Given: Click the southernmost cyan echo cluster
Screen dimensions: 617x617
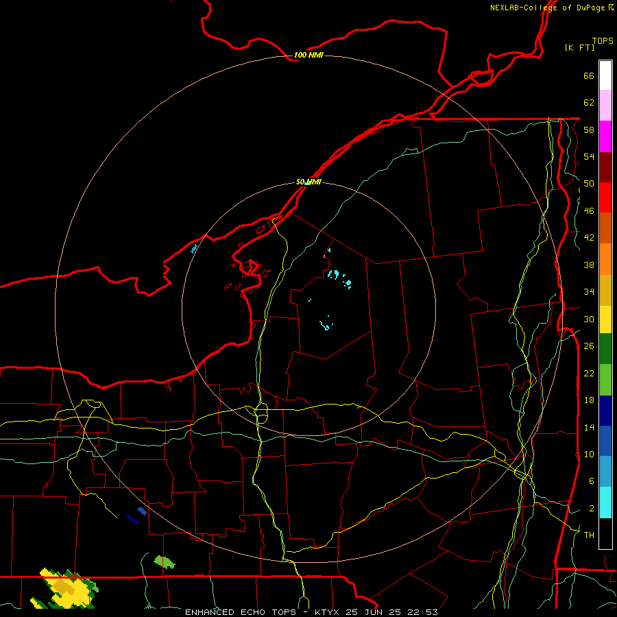Looking at the screenshot, I should coord(326,324).
